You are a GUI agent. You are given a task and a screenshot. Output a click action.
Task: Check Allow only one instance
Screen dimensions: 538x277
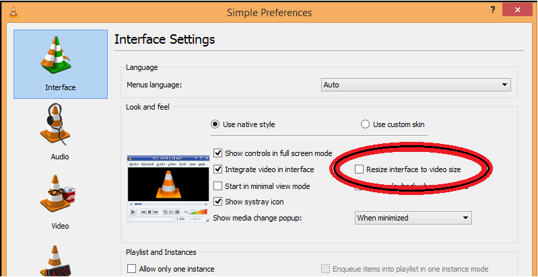point(132,269)
